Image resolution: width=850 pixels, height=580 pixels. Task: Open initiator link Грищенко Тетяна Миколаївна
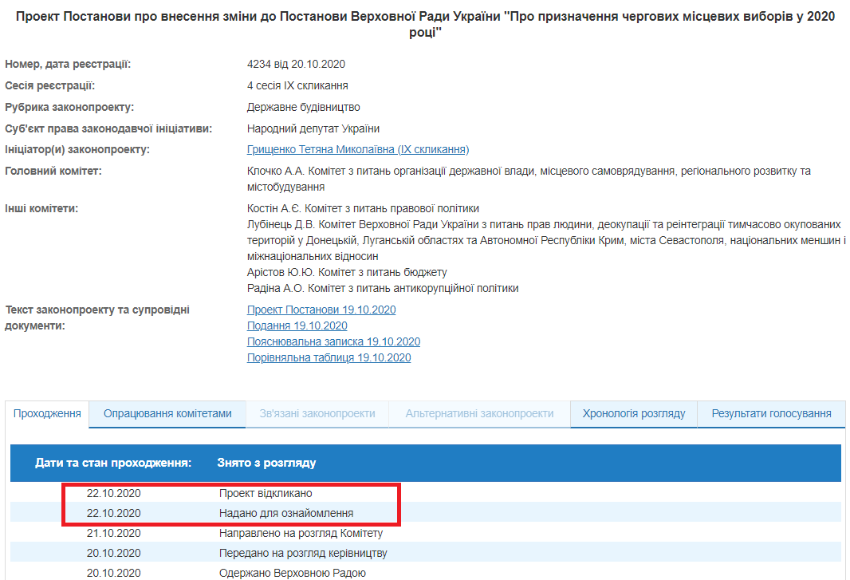point(358,149)
